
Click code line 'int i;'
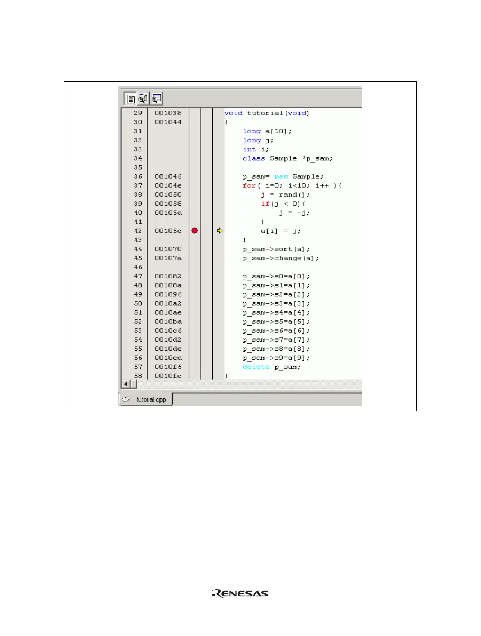coord(256,149)
